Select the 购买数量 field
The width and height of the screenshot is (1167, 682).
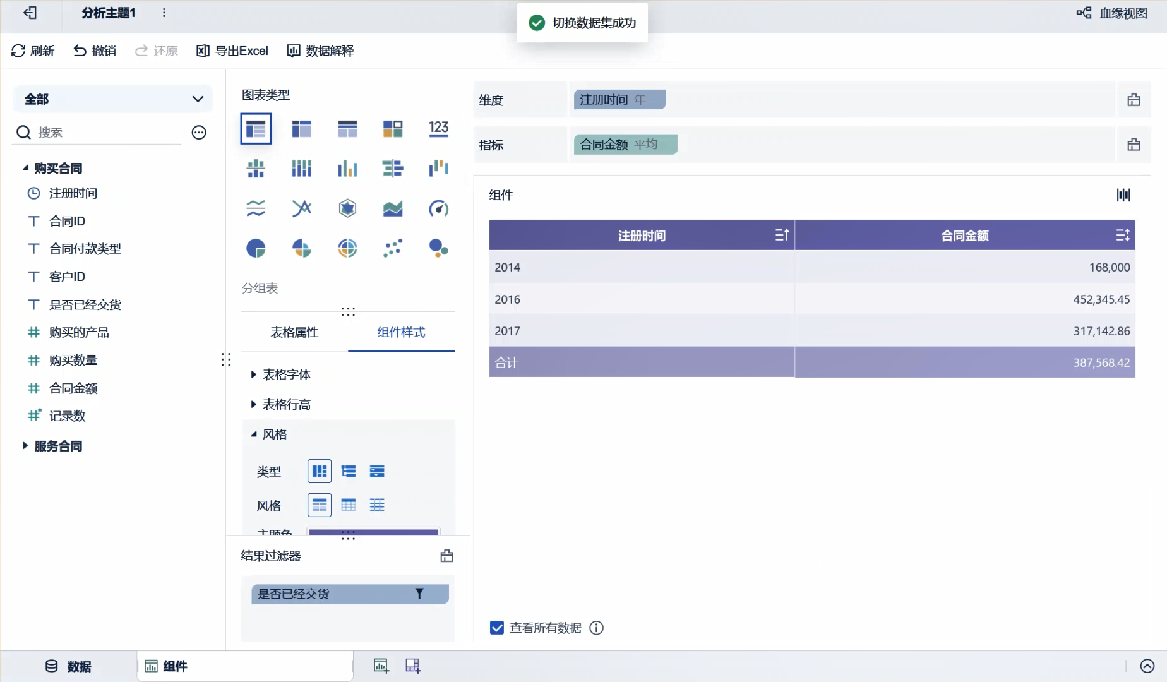click(73, 360)
